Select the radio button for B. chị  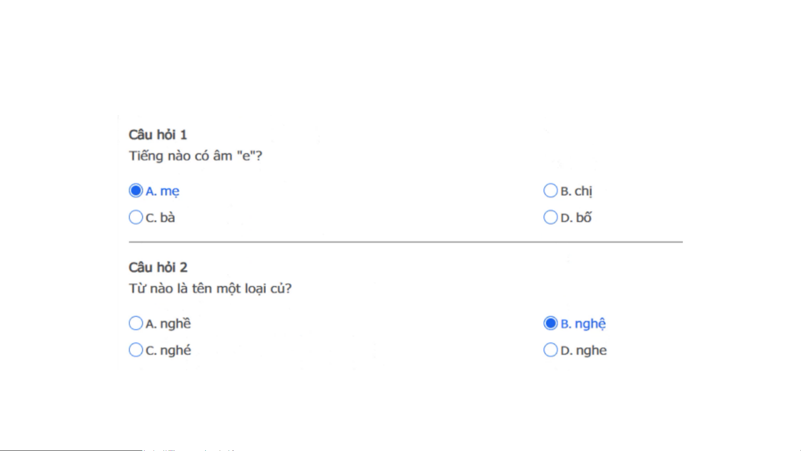(x=550, y=191)
